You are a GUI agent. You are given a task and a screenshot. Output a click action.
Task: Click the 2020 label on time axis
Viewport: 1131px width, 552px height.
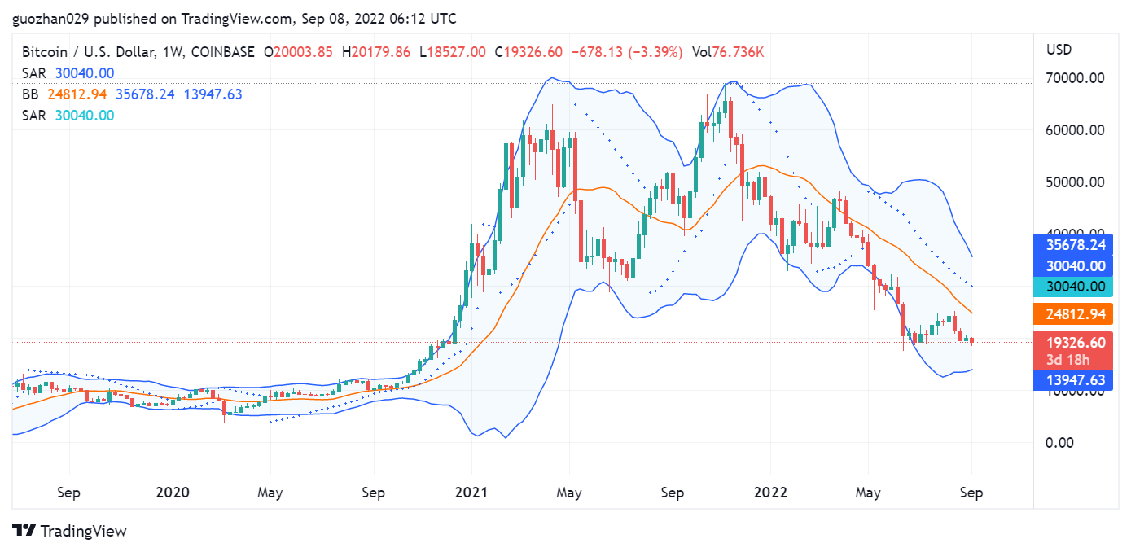[x=172, y=493]
